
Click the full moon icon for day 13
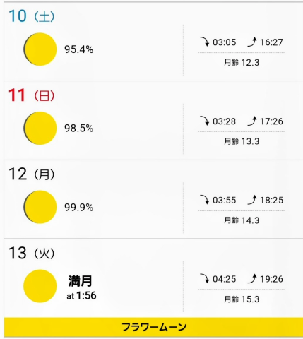point(40,286)
